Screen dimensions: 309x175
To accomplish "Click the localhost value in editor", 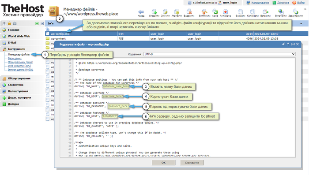I will pos(109,116).
